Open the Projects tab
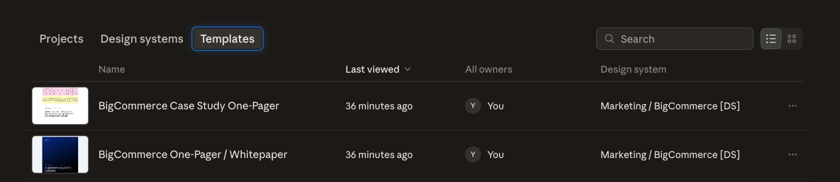This screenshot has width=840, height=182. pos(61,39)
